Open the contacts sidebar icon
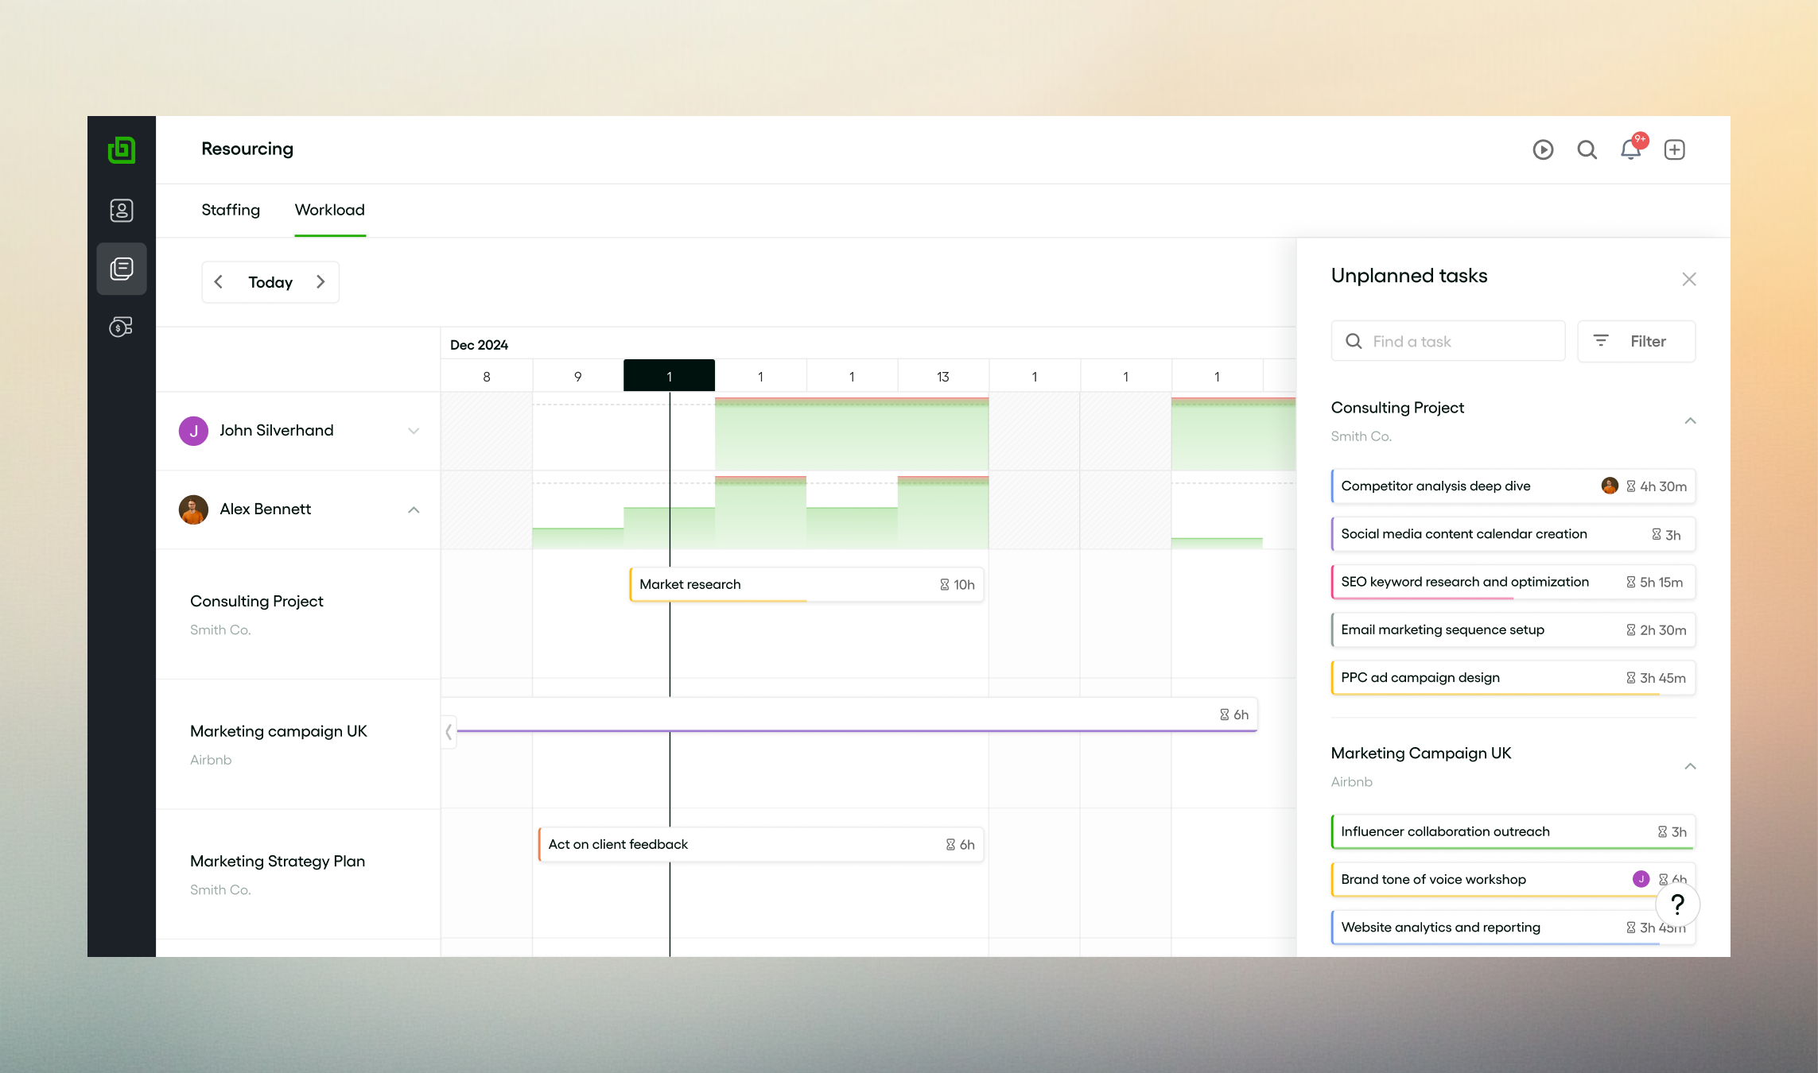The image size is (1818, 1073). coord(121,211)
